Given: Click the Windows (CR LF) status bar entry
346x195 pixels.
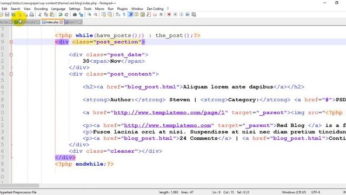Looking at the screenshot, I should tap(294, 192).
